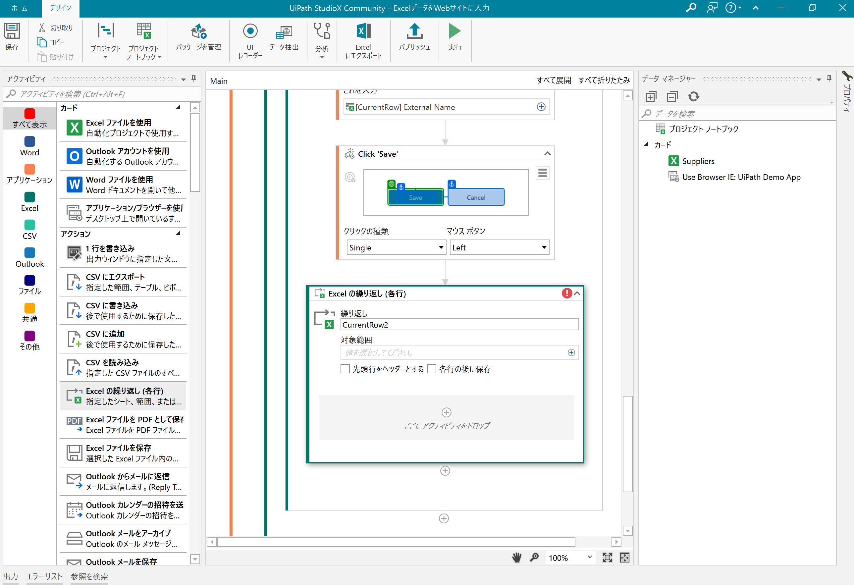Collapse the カード tree node in データ マネージャー
Screen dimensions: 854x585
[x=646, y=144]
